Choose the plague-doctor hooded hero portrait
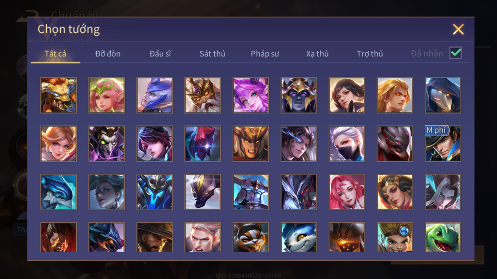The height and width of the screenshot is (279, 497). [x=443, y=95]
